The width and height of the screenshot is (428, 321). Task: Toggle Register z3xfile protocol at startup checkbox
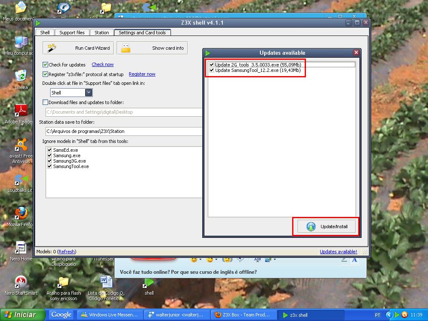(x=45, y=74)
